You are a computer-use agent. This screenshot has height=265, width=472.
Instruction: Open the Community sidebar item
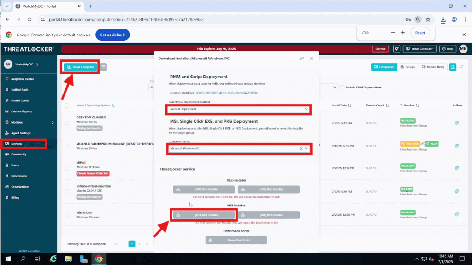click(19, 154)
